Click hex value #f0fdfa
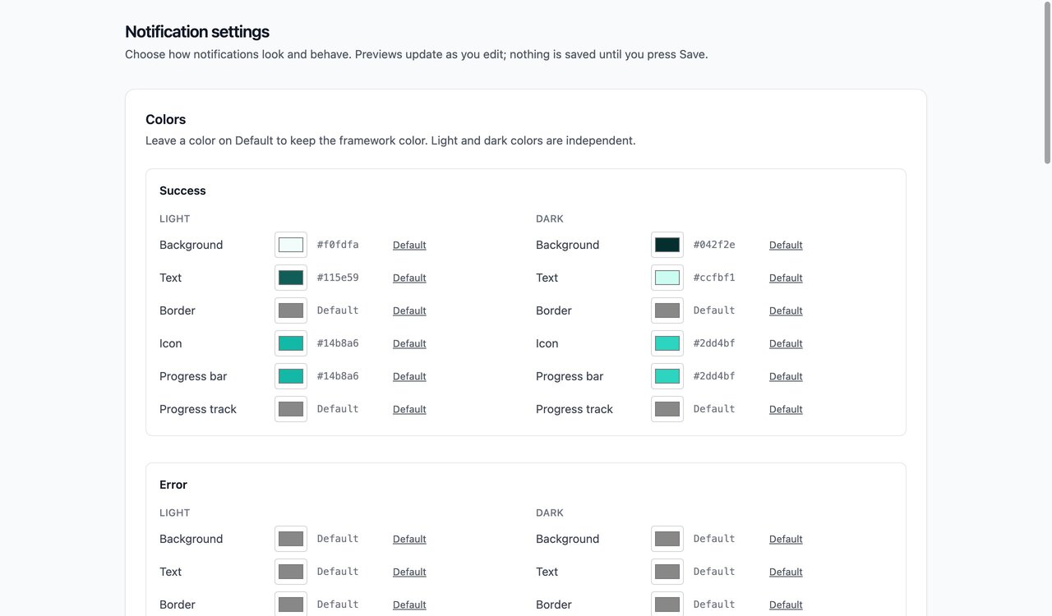 click(x=338, y=245)
